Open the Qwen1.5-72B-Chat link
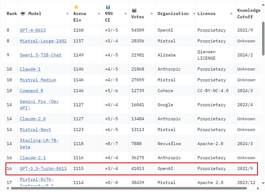The height and width of the screenshot is (192, 265). point(40,55)
